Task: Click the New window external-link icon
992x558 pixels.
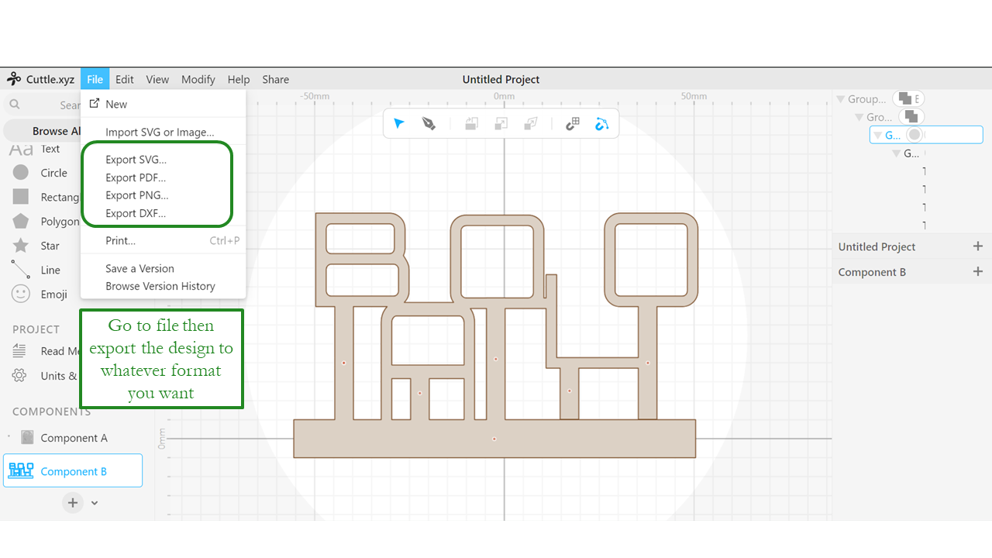Action: click(95, 103)
